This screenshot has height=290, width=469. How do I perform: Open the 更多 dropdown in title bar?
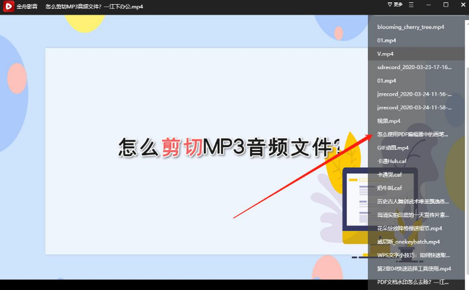(394, 5)
